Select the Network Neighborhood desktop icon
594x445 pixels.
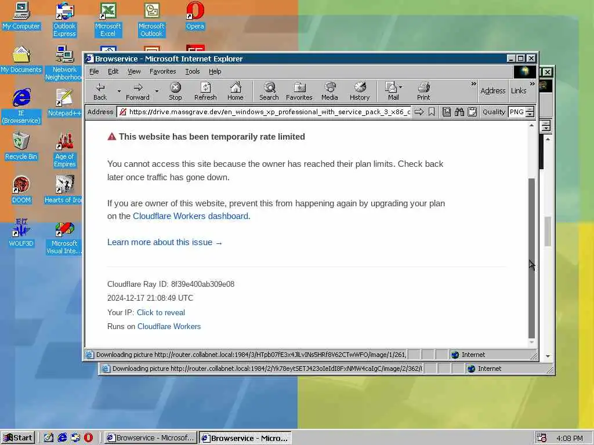pyautogui.click(x=64, y=63)
